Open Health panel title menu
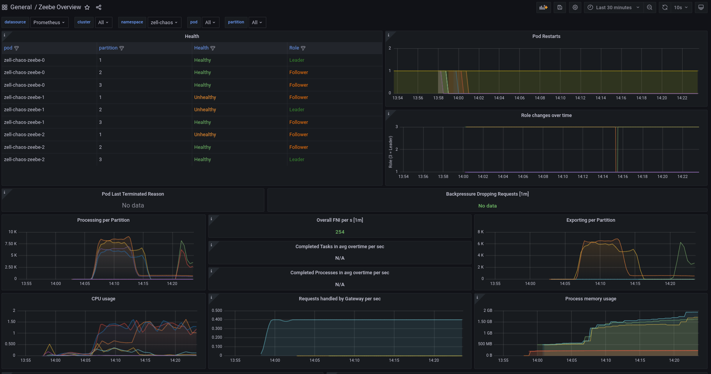Image resolution: width=711 pixels, height=374 pixels. (x=192, y=36)
